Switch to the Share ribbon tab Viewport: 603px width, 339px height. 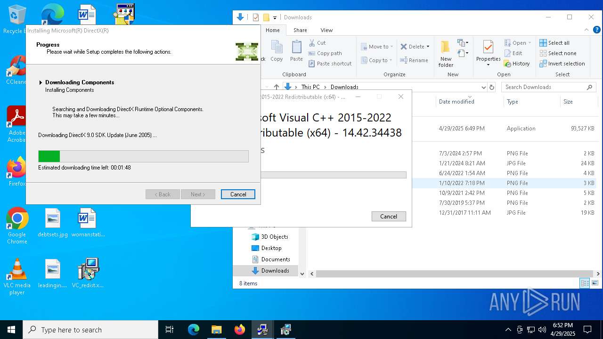coord(300,30)
